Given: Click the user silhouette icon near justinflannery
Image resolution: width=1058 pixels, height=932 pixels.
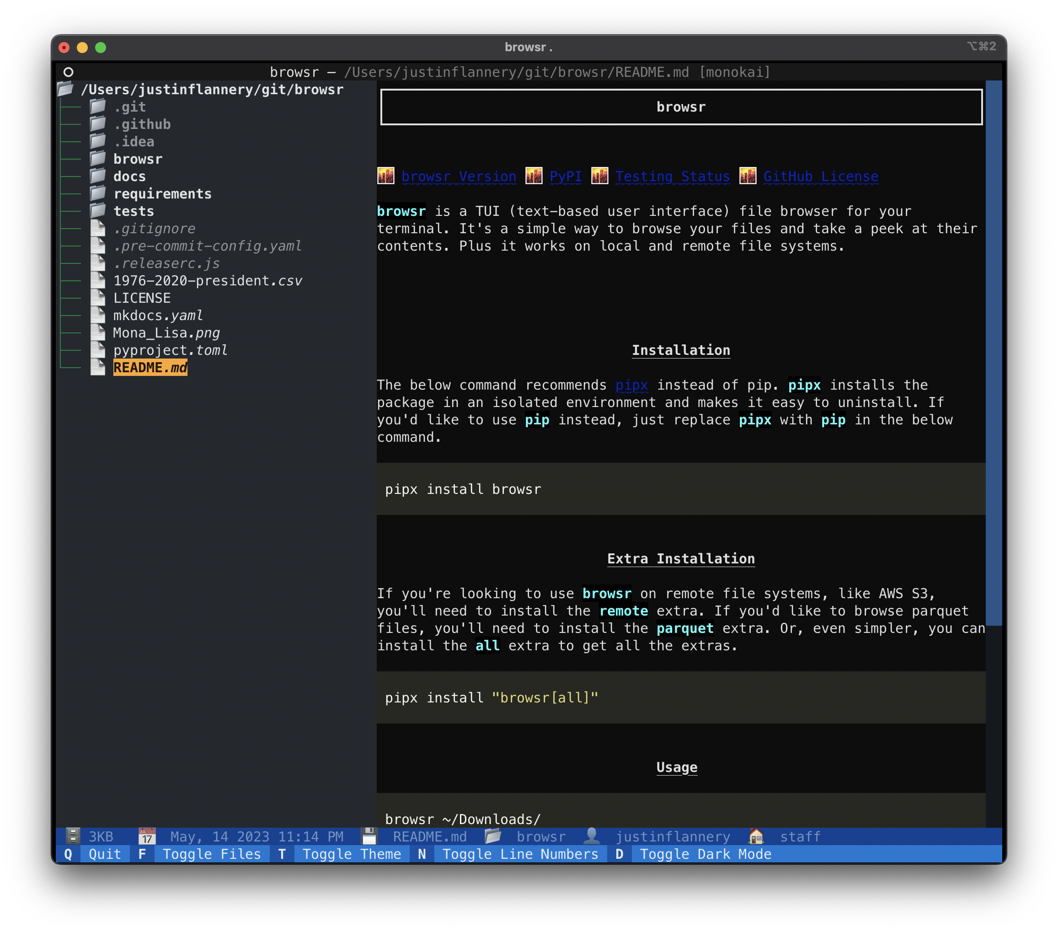Looking at the screenshot, I should 592,836.
